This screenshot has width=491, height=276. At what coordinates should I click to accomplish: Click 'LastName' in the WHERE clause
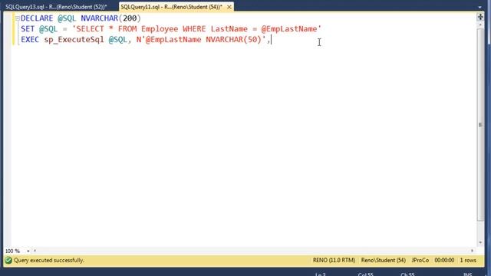point(229,29)
